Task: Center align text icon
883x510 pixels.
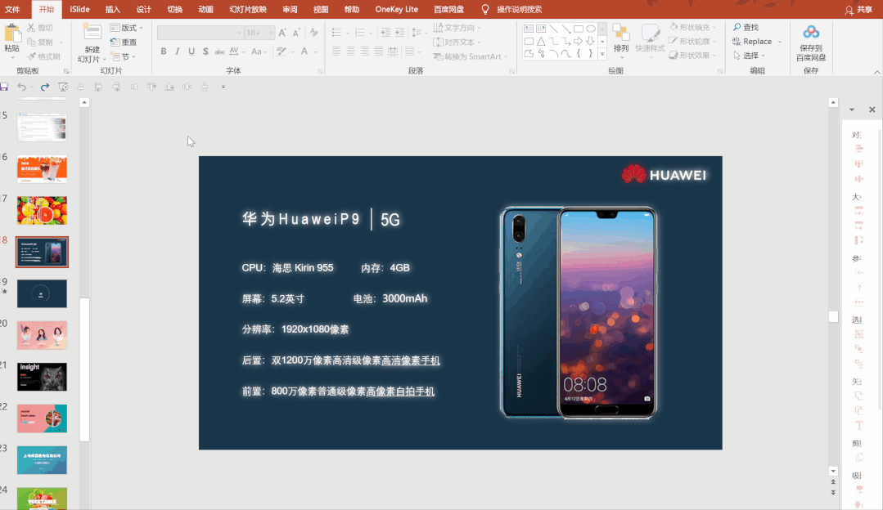Action: click(x=350, y=51)
